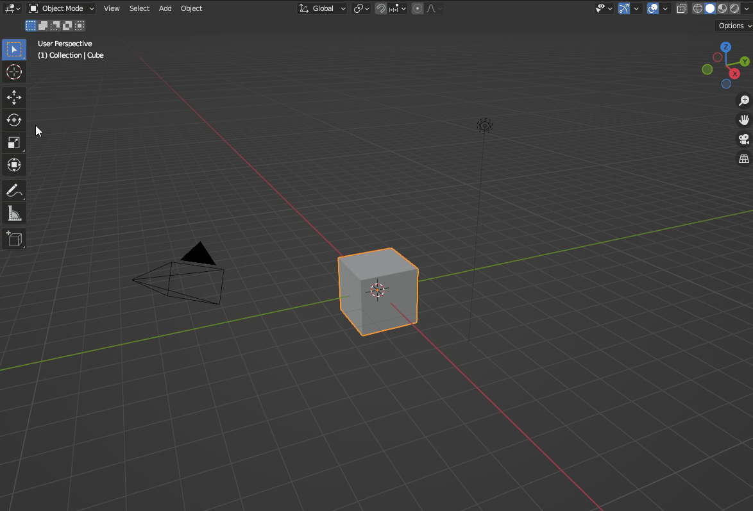Select the Select Box tool

pyautogui.click(x=14, y=49)
